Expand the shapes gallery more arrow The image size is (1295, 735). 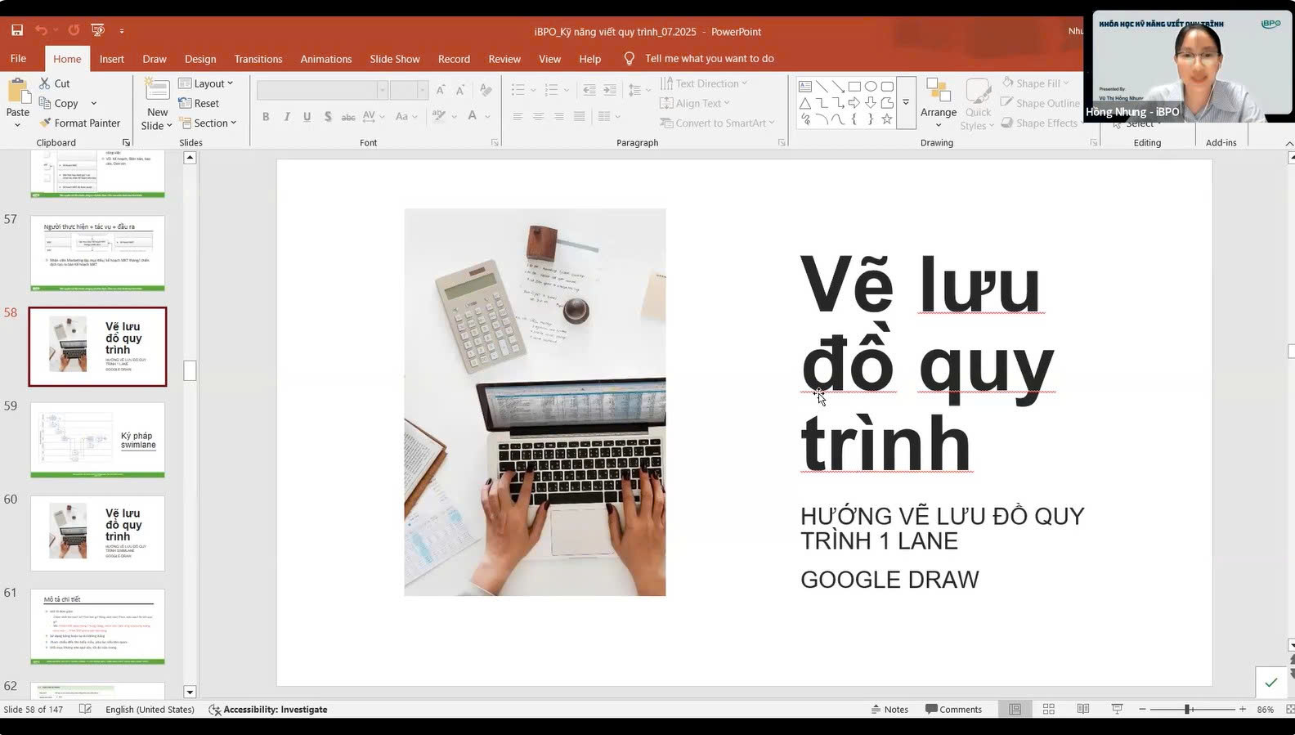point(906,103)
